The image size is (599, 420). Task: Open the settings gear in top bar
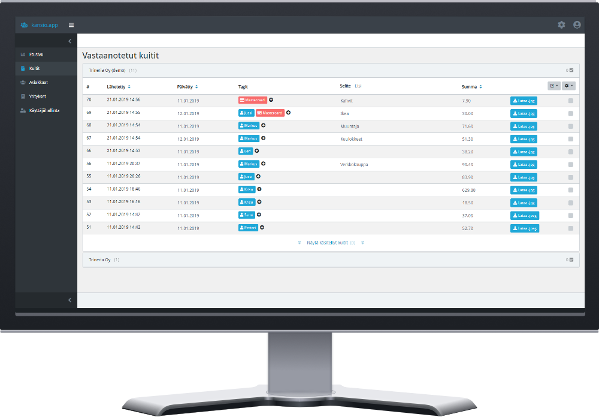tap(561, 25)
